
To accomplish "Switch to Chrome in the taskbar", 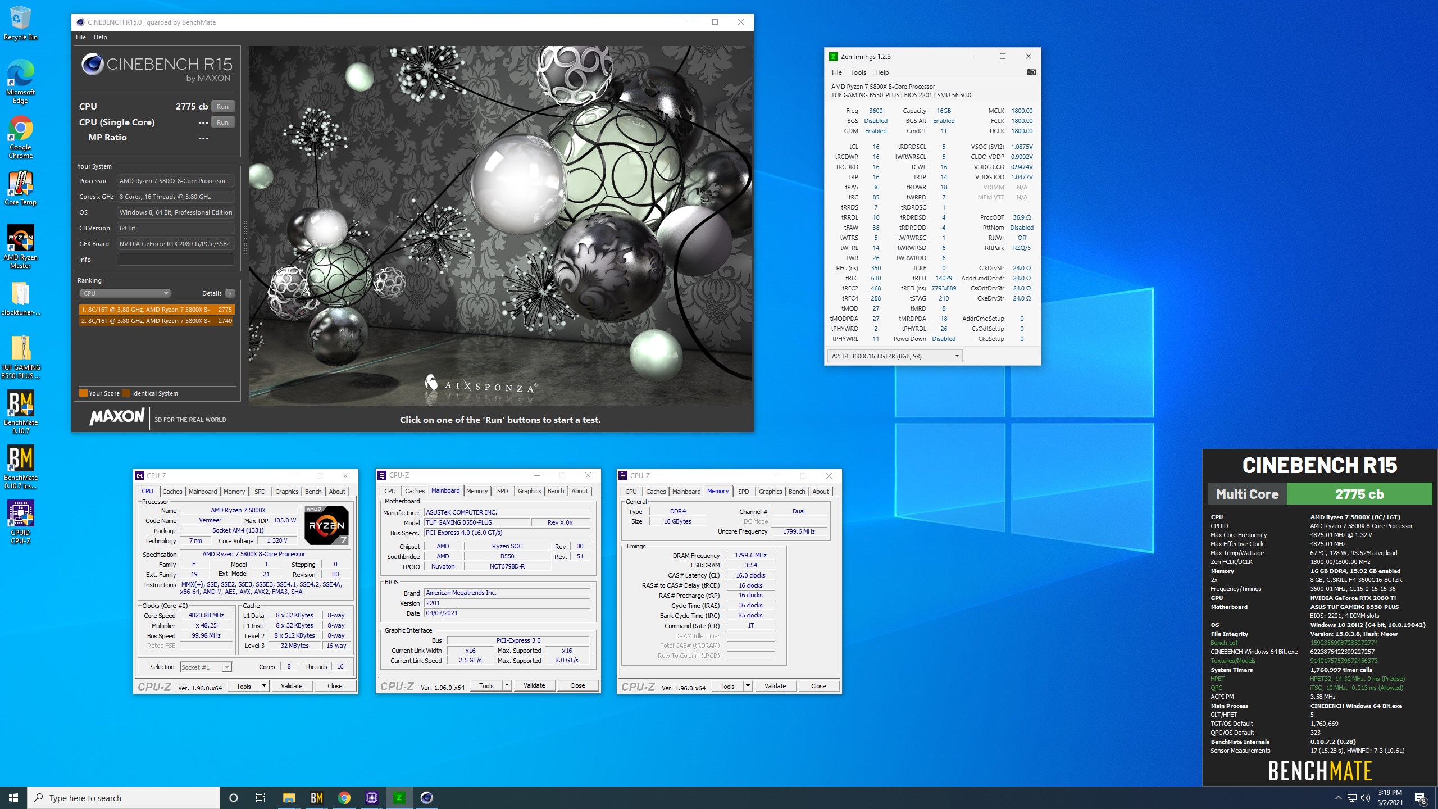I will pyautogui.click(x=344, y=798).
